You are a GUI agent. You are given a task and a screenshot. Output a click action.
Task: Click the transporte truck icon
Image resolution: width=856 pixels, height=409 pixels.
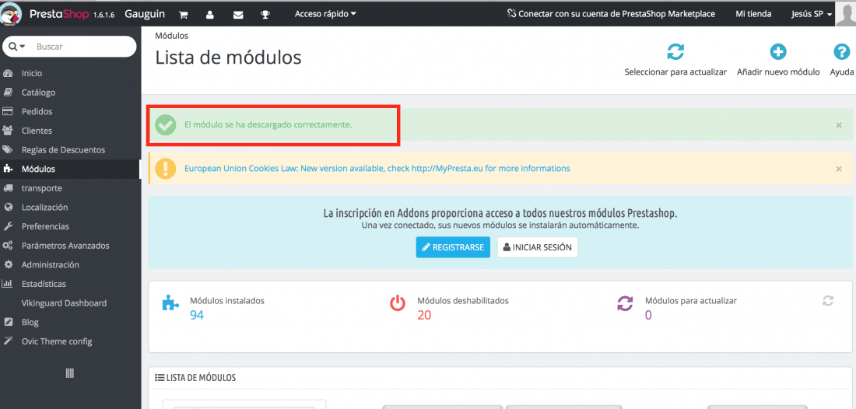(8, 188)
